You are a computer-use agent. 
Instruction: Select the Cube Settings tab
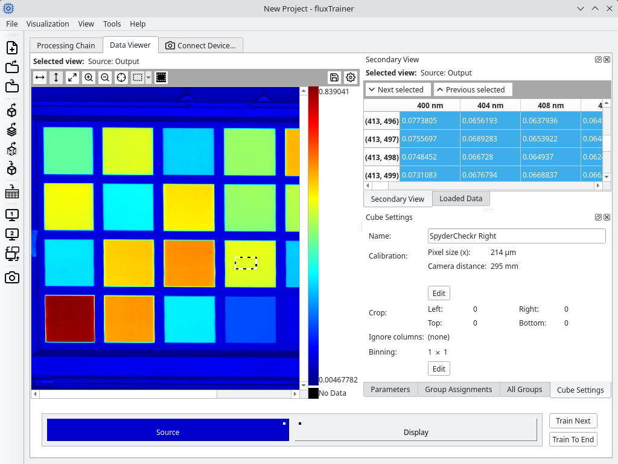tap(580, 390)
